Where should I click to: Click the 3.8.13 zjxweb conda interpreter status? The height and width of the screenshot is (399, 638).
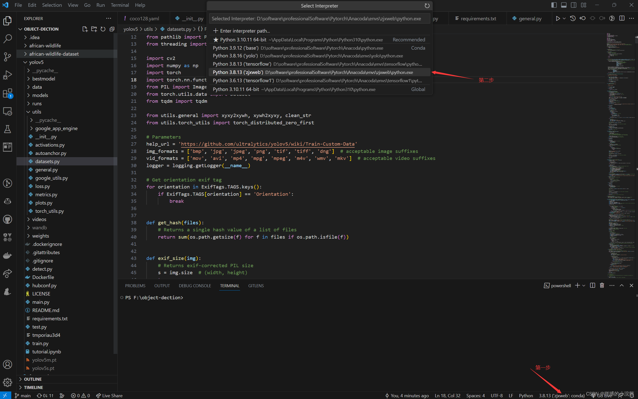pos(562,395)
